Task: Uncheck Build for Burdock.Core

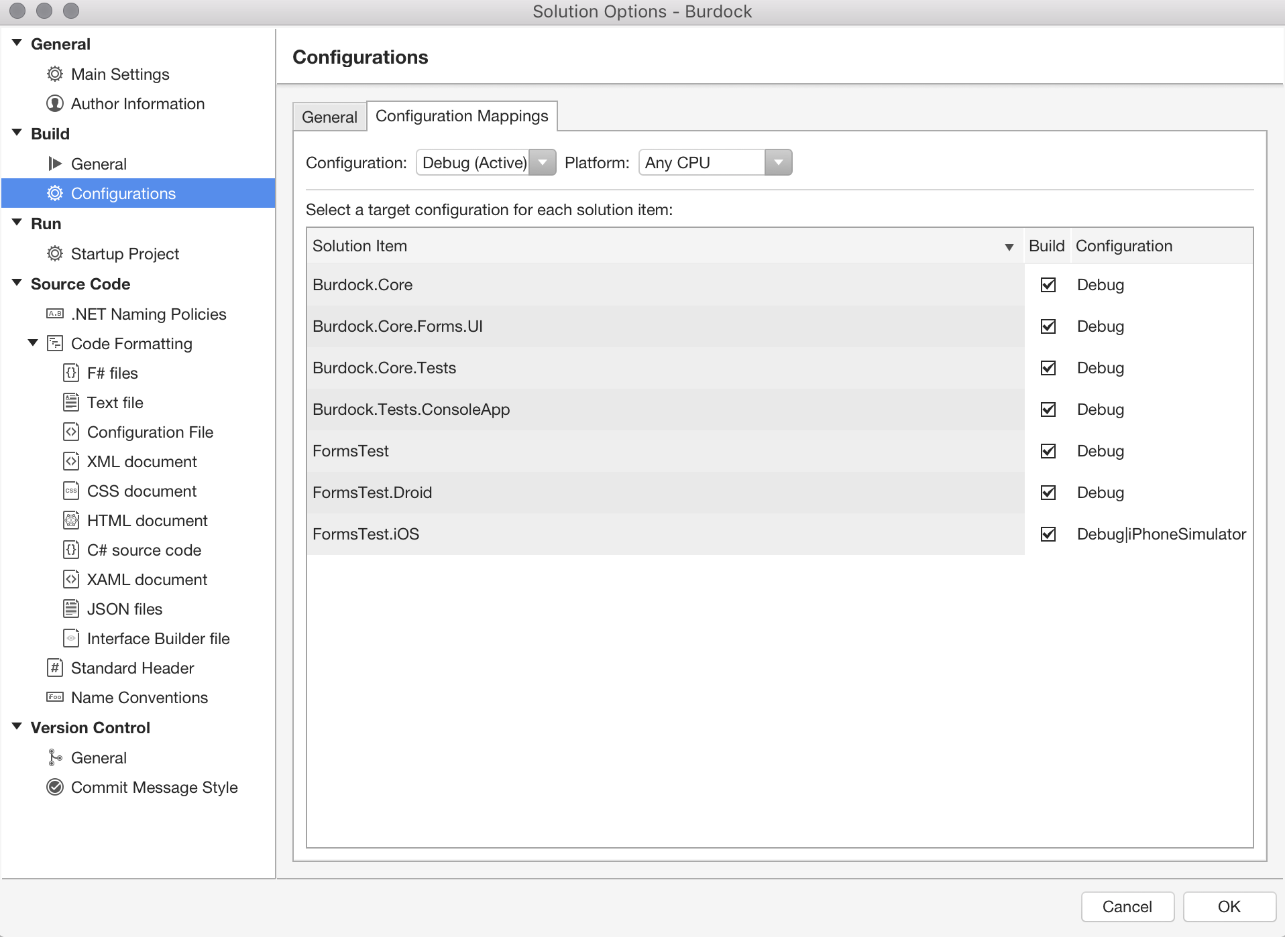Action: click(x=1048, y=285)
